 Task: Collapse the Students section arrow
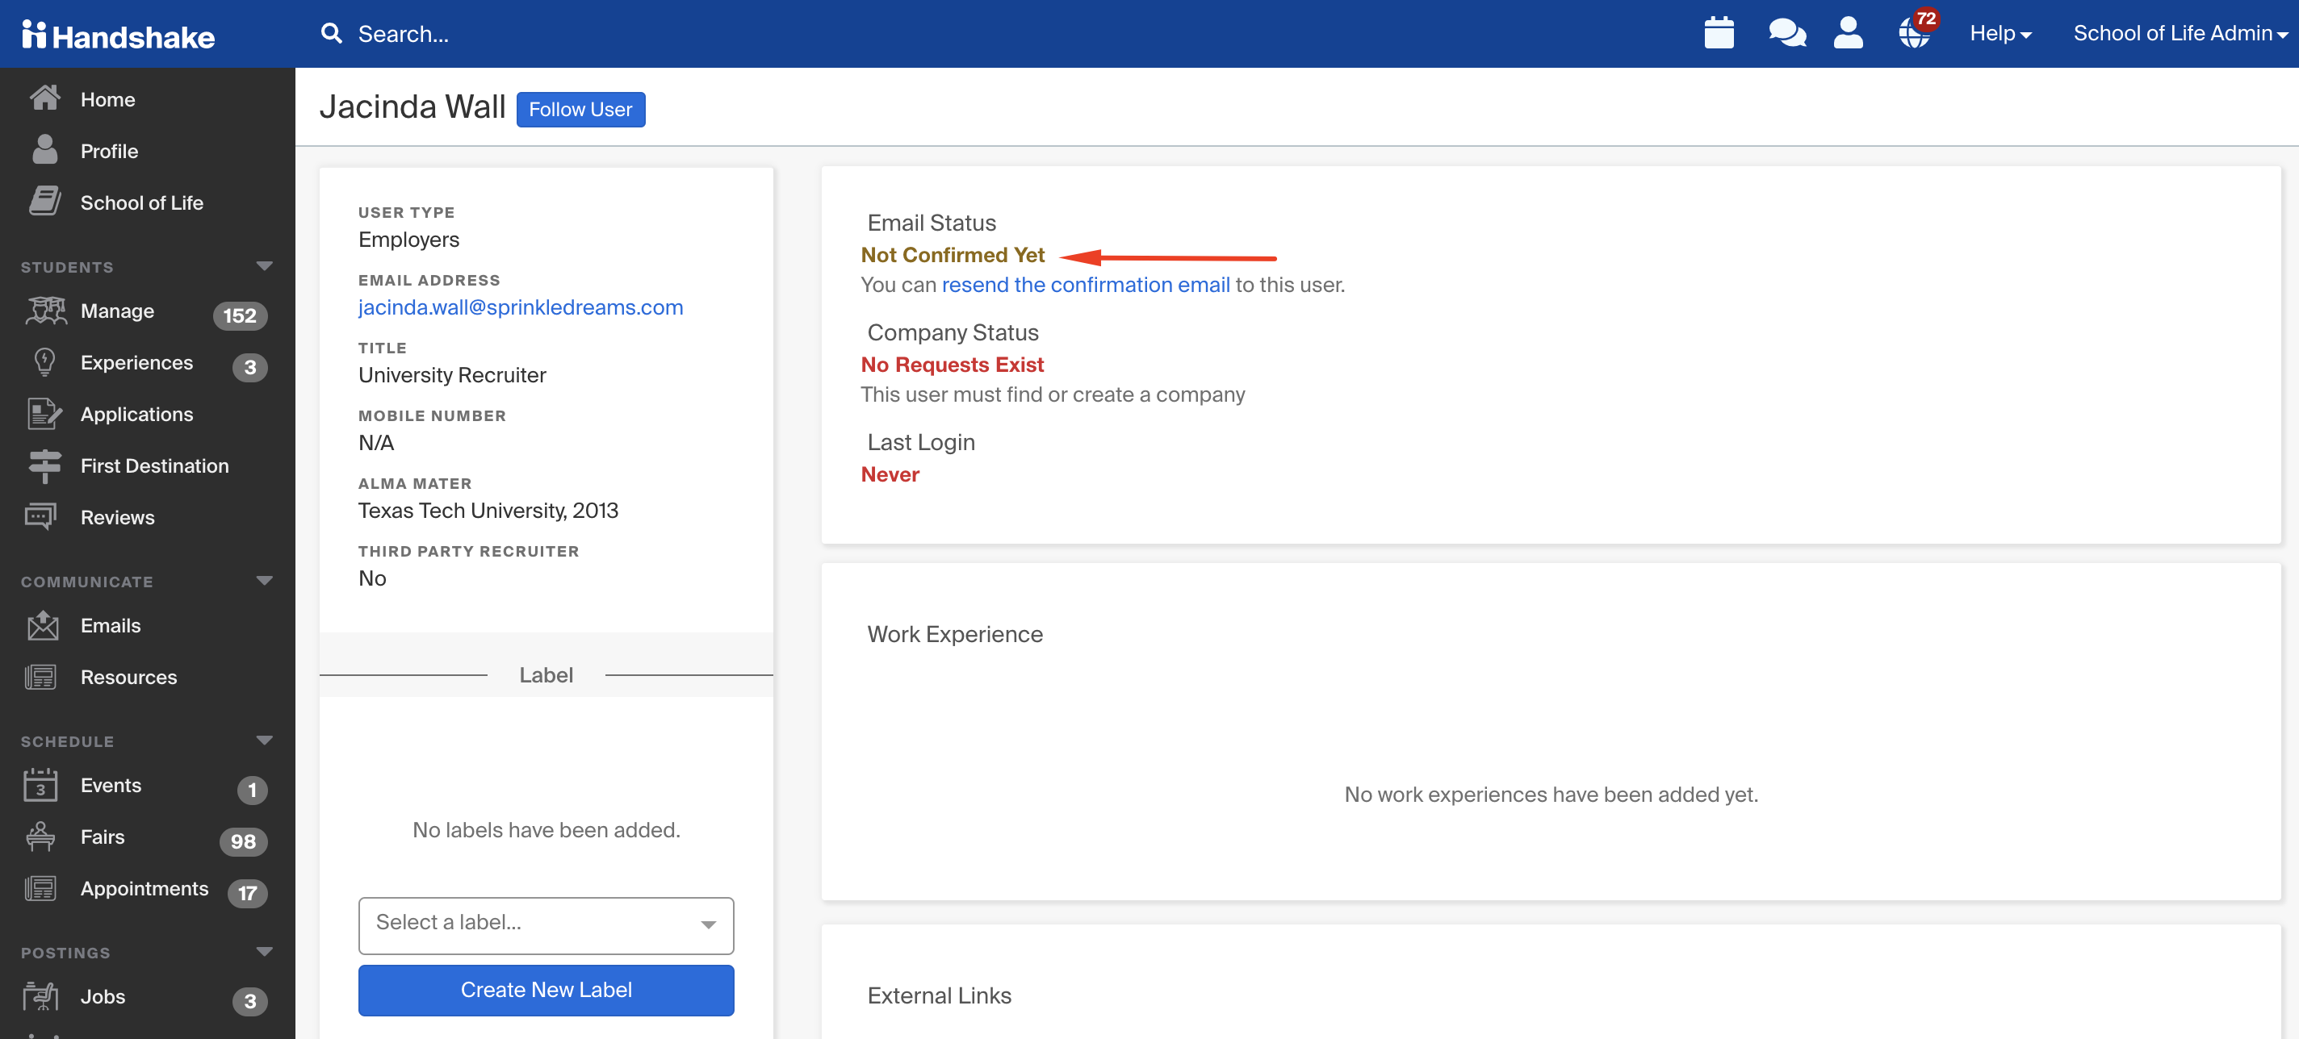click(x=264, y=267)
